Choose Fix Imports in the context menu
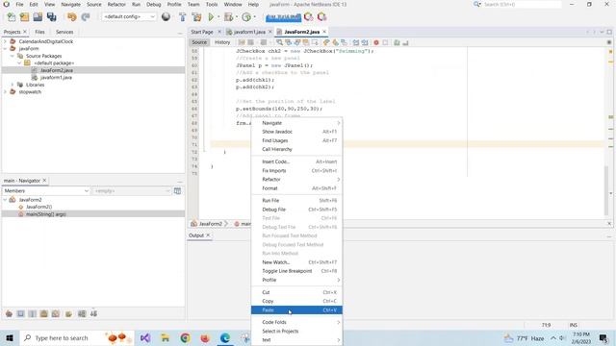Image resolution: width=616 pixels, height=346 pixels. coord(296,171)
